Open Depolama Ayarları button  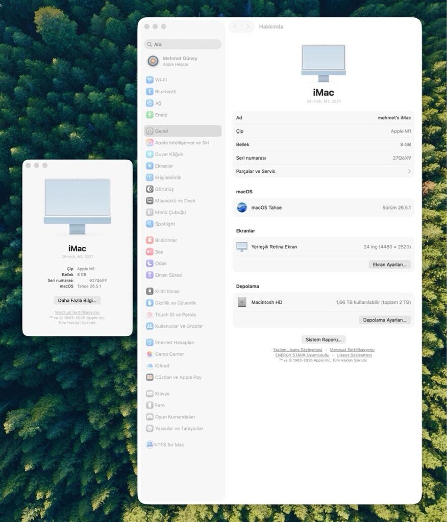click(385, 320)
